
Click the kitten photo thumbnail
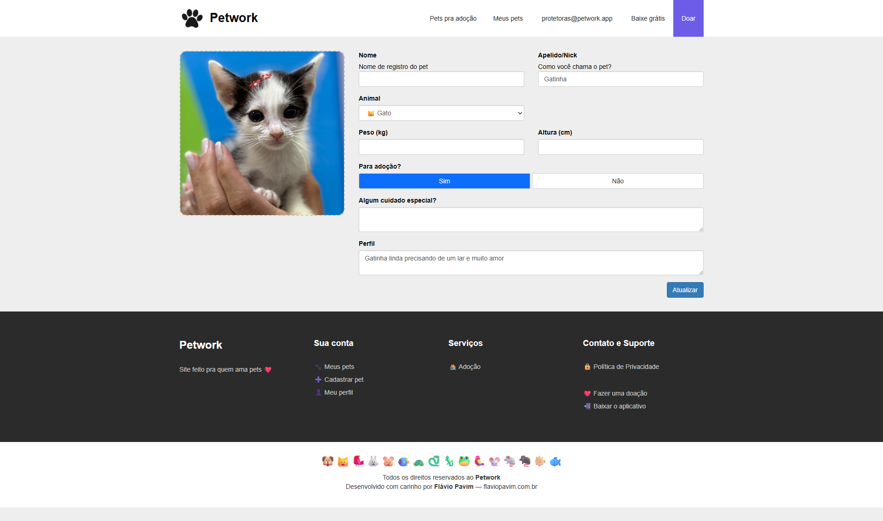(262, 133)
